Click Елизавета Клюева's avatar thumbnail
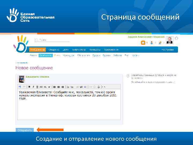The image size is (193, 145). click(21, 79)
